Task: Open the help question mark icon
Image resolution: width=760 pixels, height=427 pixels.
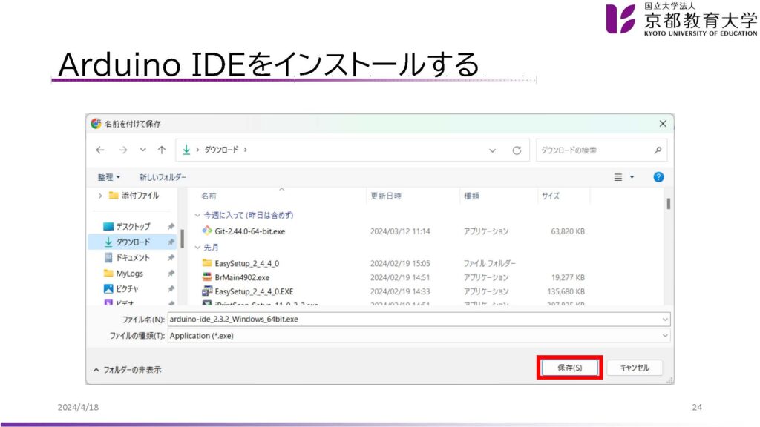Action: pyautogui.click(x=658, y=177)
